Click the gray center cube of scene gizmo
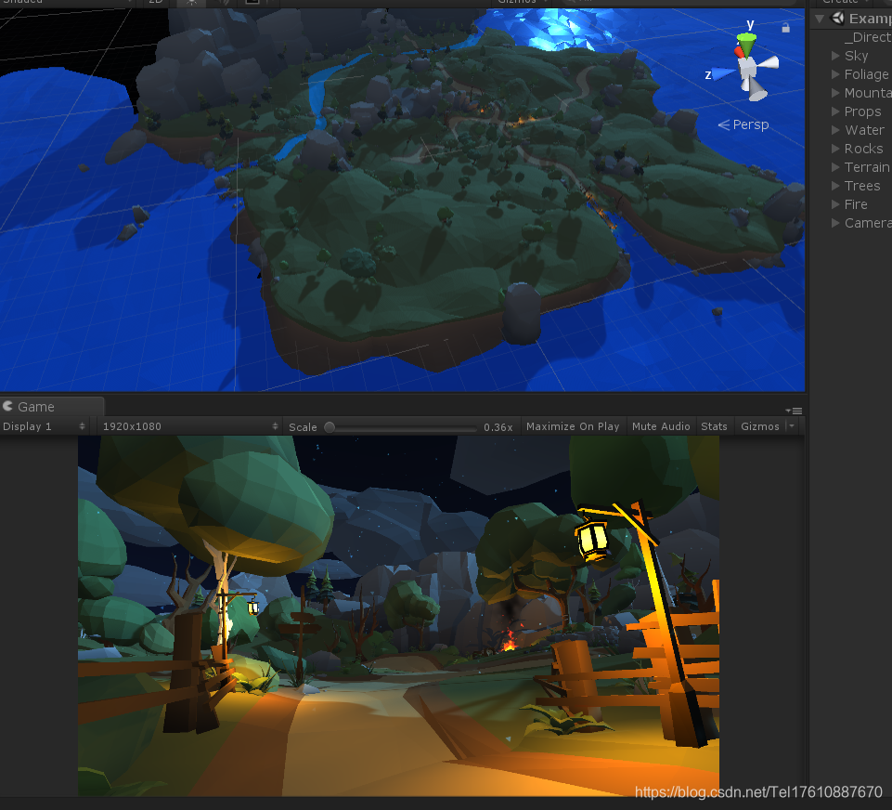 [747, 70]
